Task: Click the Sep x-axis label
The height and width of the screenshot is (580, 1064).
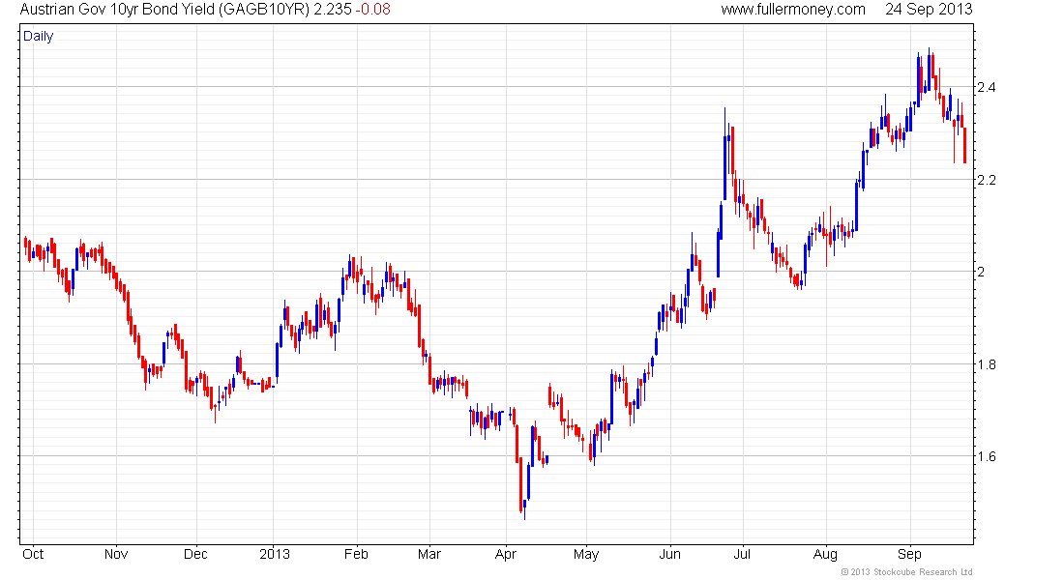Action: (x=909, y=554)
